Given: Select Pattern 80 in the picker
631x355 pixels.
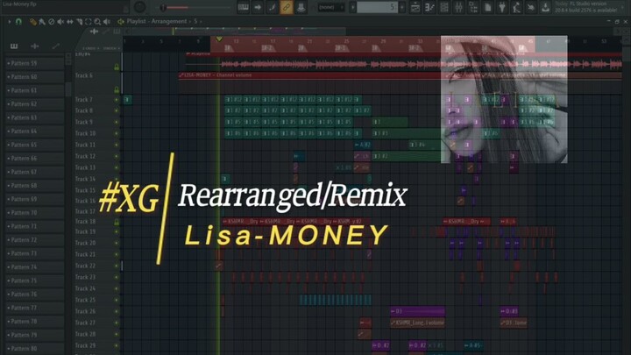Looking at the screenshot, I should click(35, 349).
